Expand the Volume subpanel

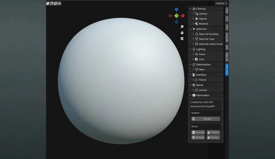click(193, 90)
